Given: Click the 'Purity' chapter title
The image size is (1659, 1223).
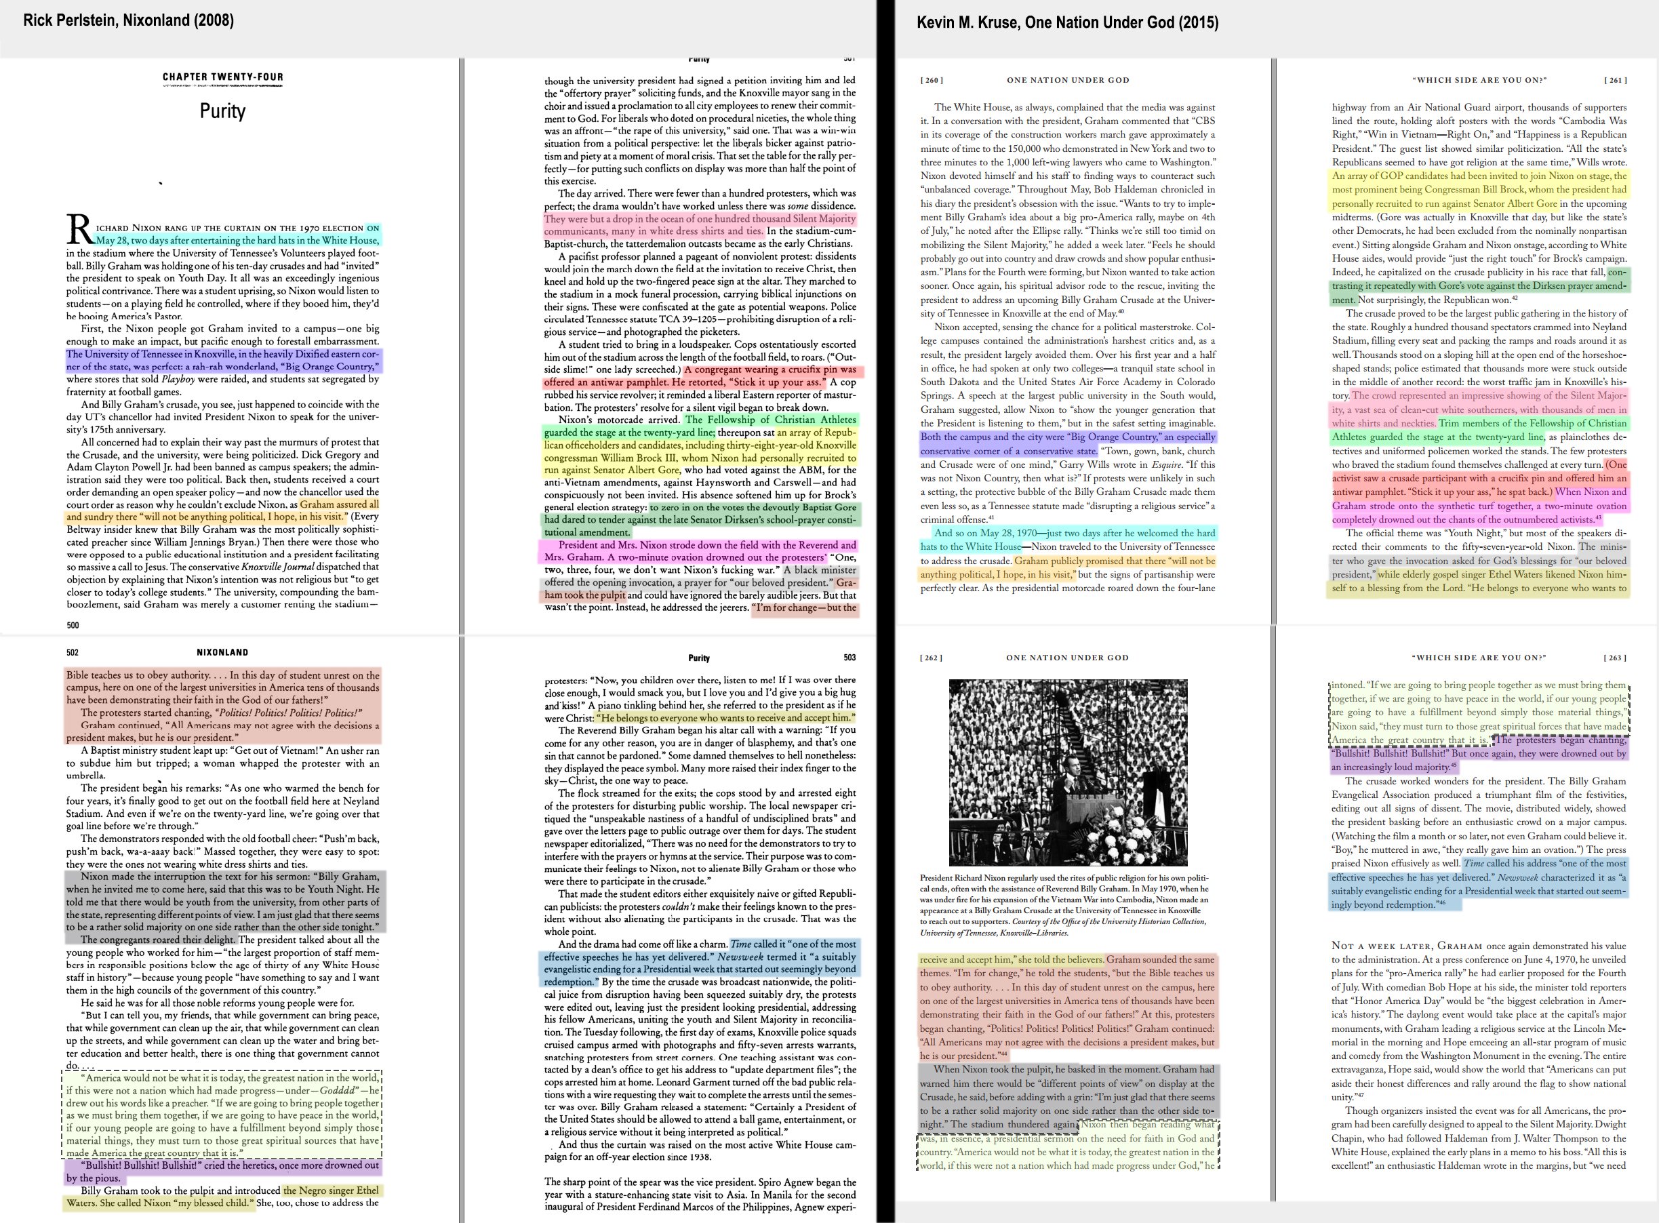Looking at the screenshot, I should [222, 111].
